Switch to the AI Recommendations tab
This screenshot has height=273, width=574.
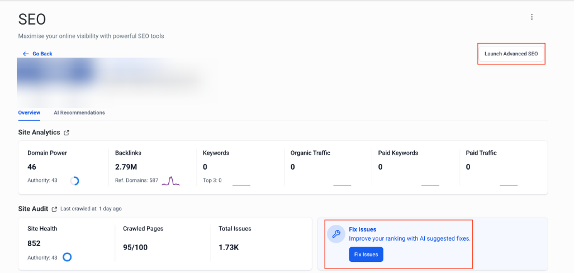click(x=79, y=112)
